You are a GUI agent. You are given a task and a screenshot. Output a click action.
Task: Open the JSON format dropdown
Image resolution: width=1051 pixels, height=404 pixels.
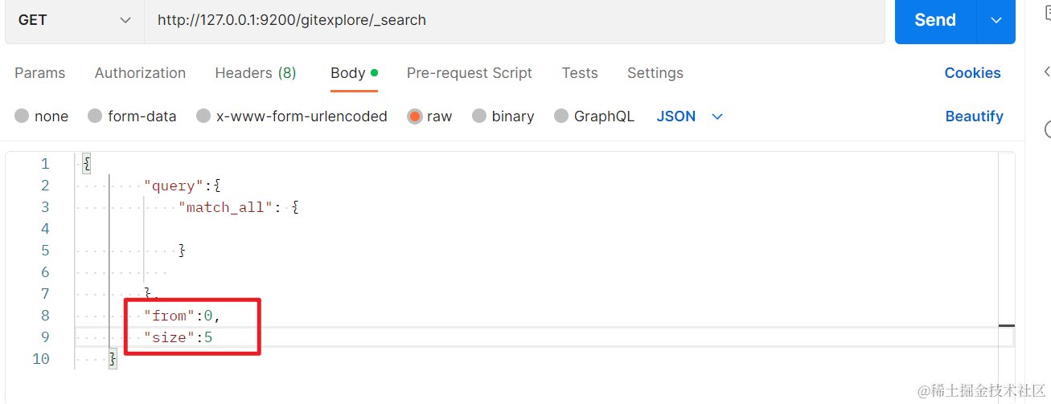click(x=690, y=116)
